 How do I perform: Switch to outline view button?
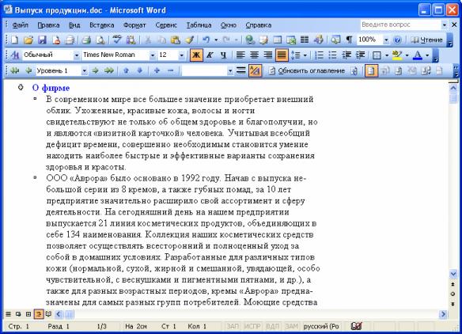click(38, 314)
